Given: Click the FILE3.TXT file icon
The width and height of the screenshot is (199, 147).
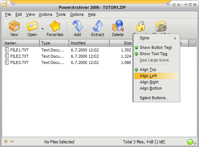Looking at the screenshot, I should 7,62.
